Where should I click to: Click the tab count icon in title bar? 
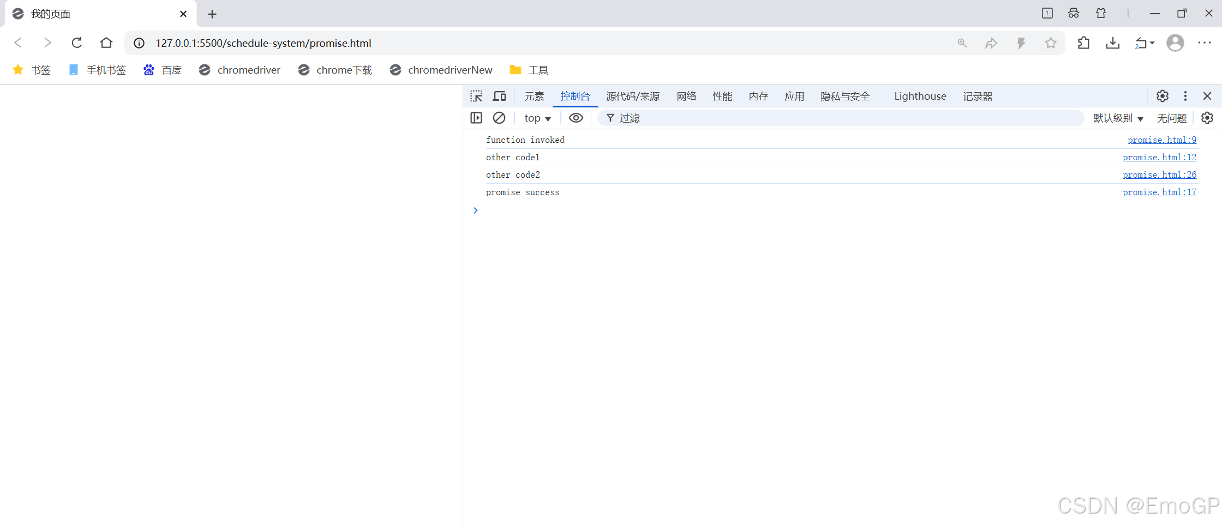[1047, 13]
